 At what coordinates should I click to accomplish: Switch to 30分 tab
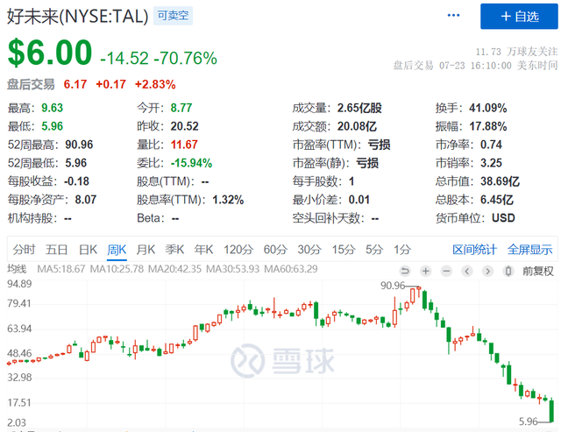309,250
